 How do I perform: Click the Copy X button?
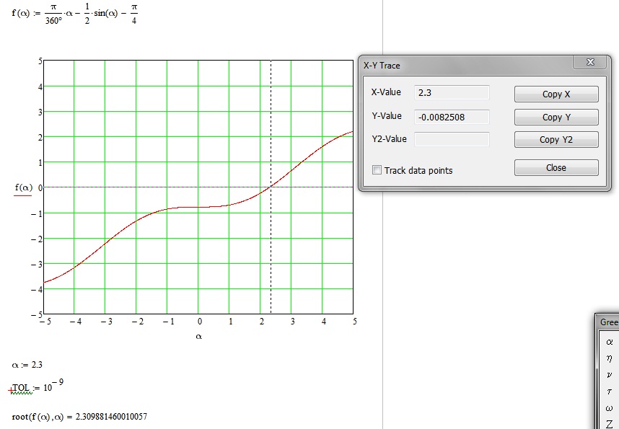coord(556,94)
